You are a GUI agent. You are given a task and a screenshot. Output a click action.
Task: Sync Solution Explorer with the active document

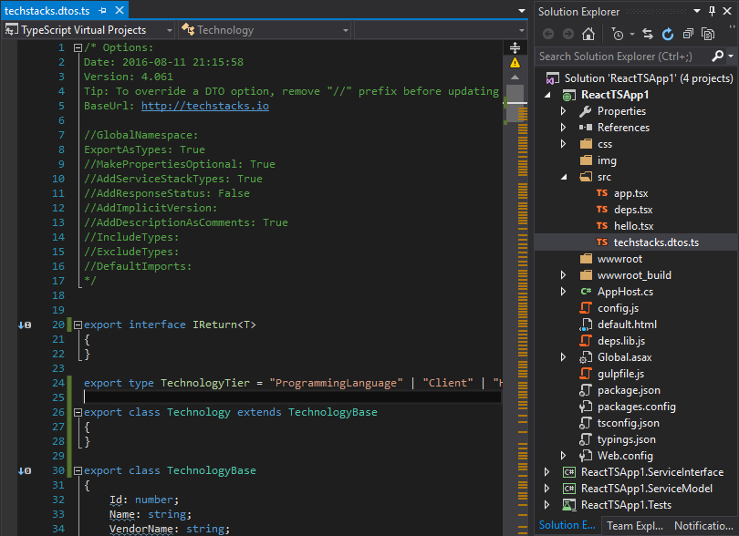(648, 34)
